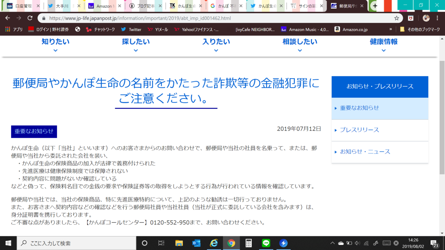Go back to the previous page
The height and width of the screenshot is (250, 445).
pos(7,18)
